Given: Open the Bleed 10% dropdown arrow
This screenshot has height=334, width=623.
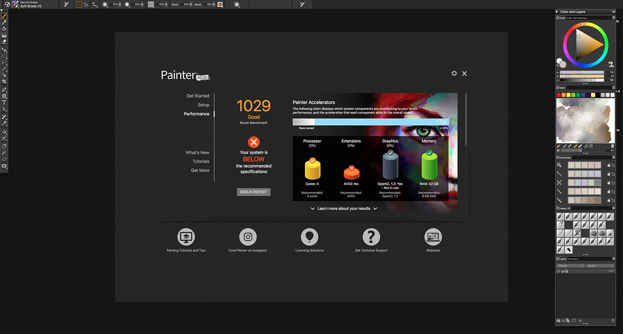Looking at the screenshot, I should click(214, 4).
